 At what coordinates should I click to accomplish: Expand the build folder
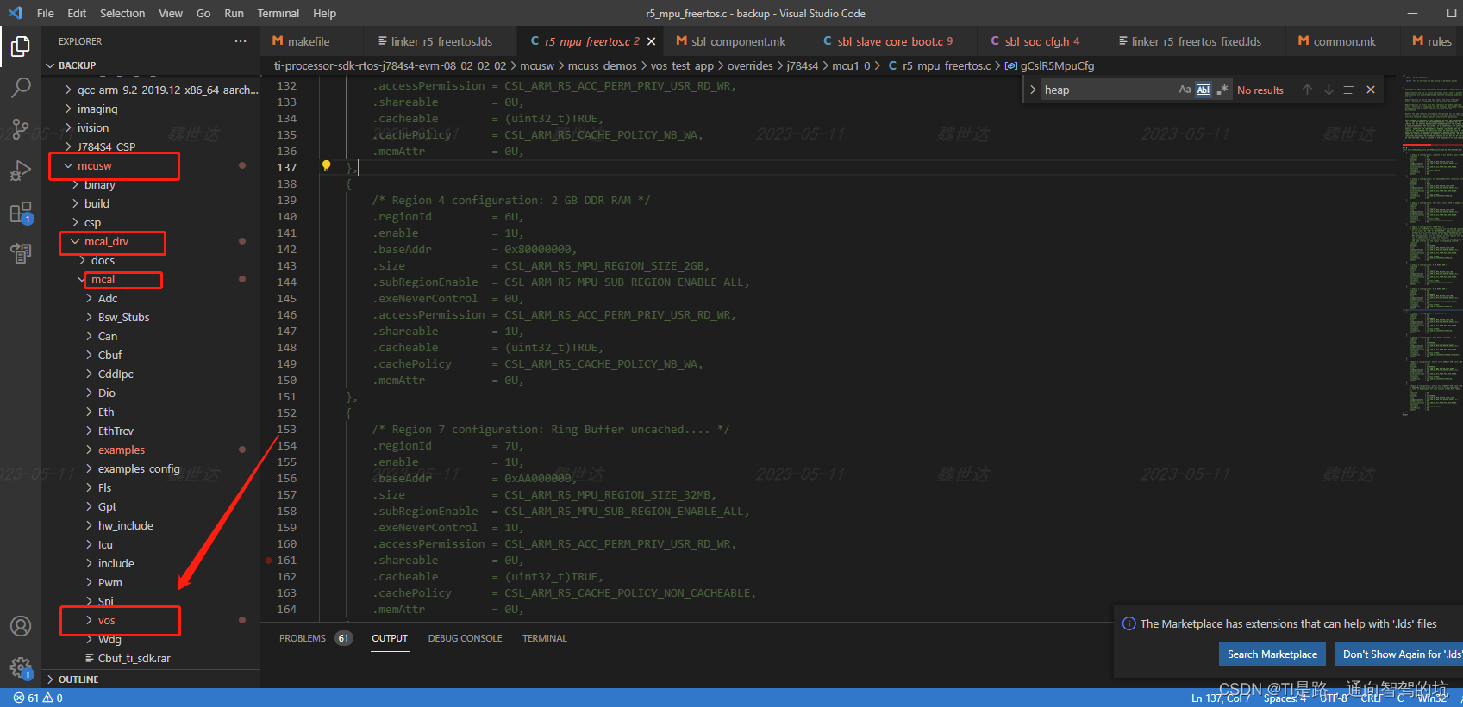click(x=76, y=203)
